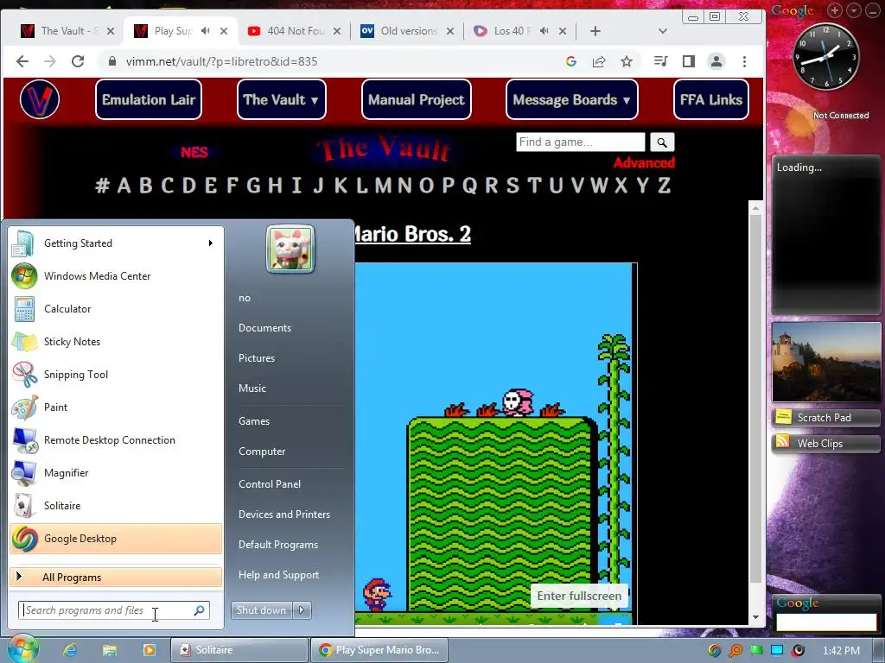Browse games starting with letter M

click(x=383, y=185)
